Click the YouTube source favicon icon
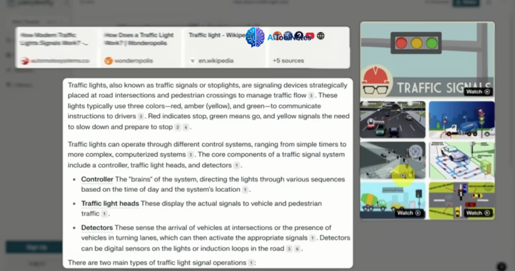 coord(310,36)
